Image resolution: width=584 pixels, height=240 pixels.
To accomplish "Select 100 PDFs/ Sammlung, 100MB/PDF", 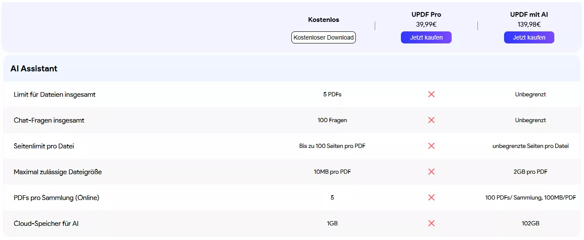I will point(530,197).
